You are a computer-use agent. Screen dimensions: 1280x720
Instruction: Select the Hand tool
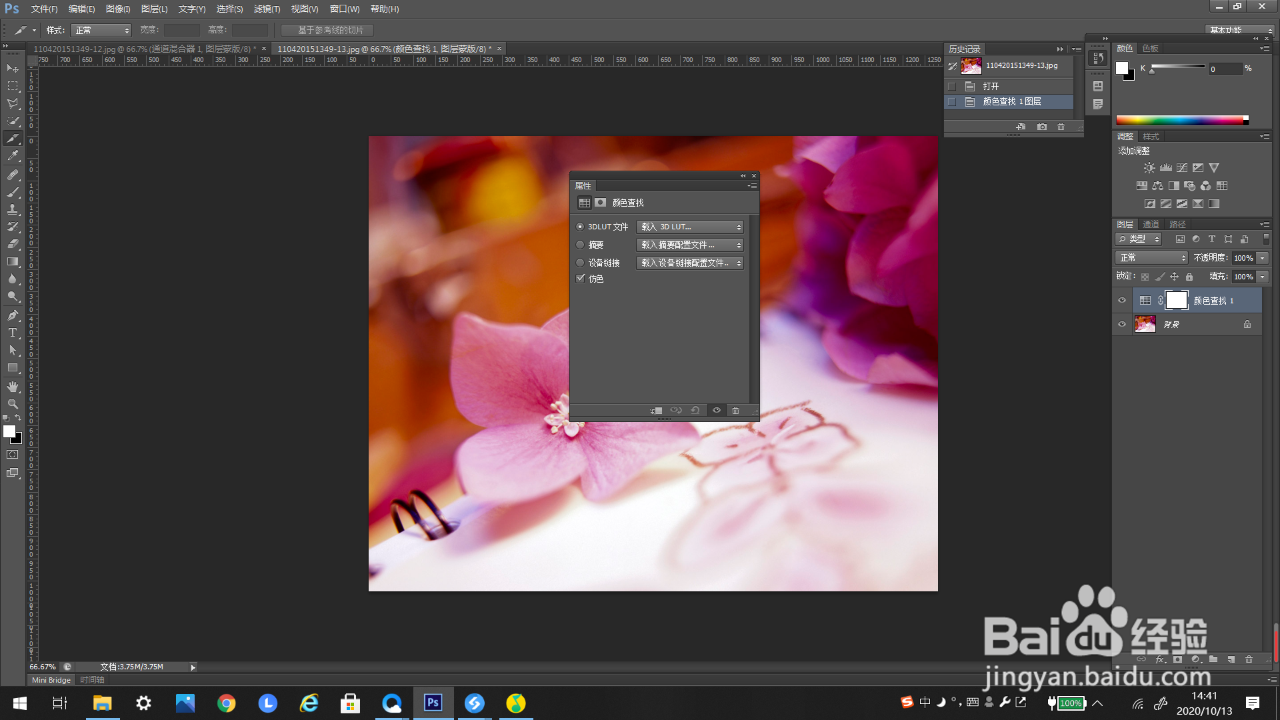click(x=13, y=387)
